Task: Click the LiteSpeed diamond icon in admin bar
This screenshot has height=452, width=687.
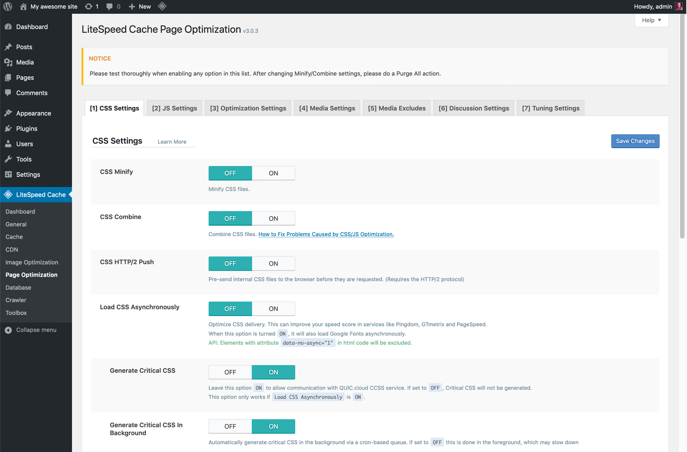Action: pos(162,6)
